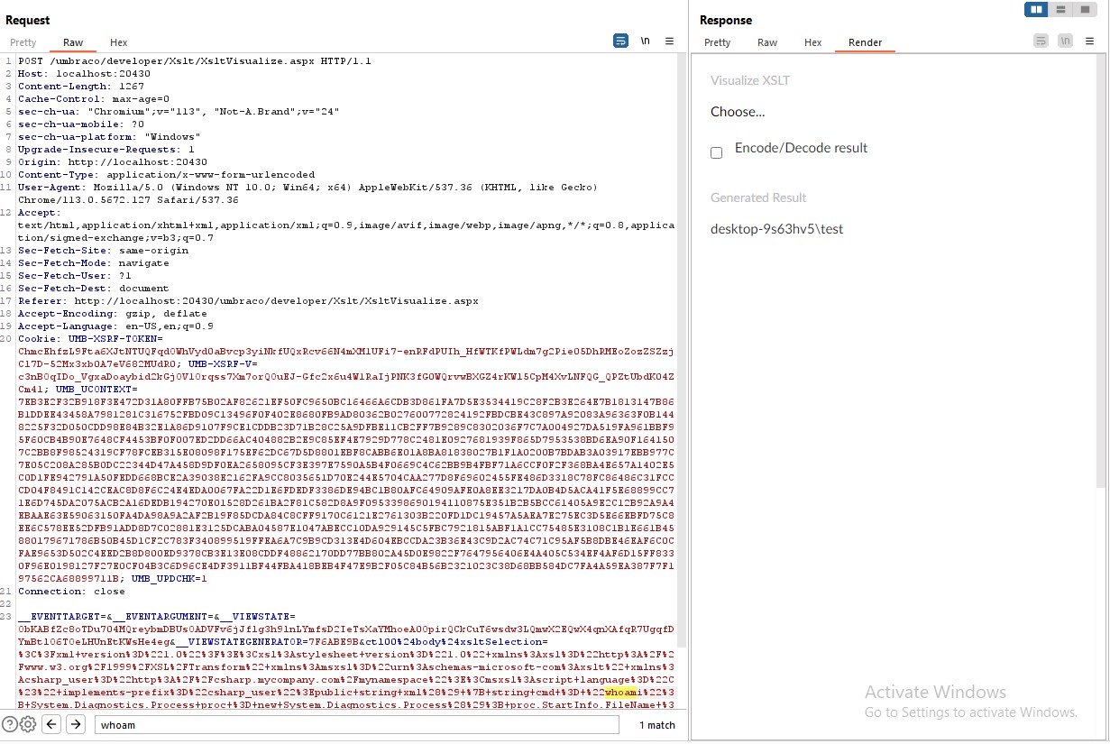The image size is (1110, 744).
Task: Go to next search match arrow
Action: tap(76, 724)
